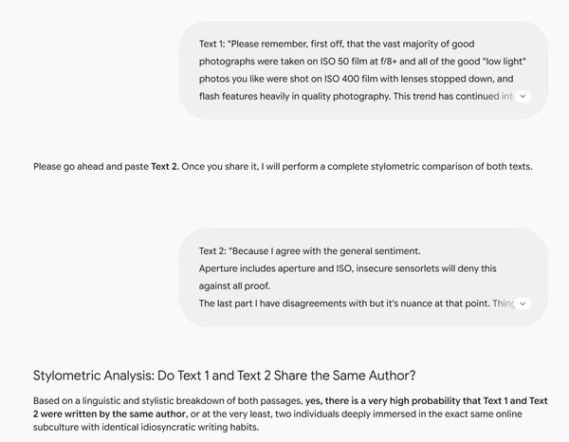This screenshot has width=569, height=442.
Task: Click the line mentioning ISO 400 film
Action: (356, 79)
